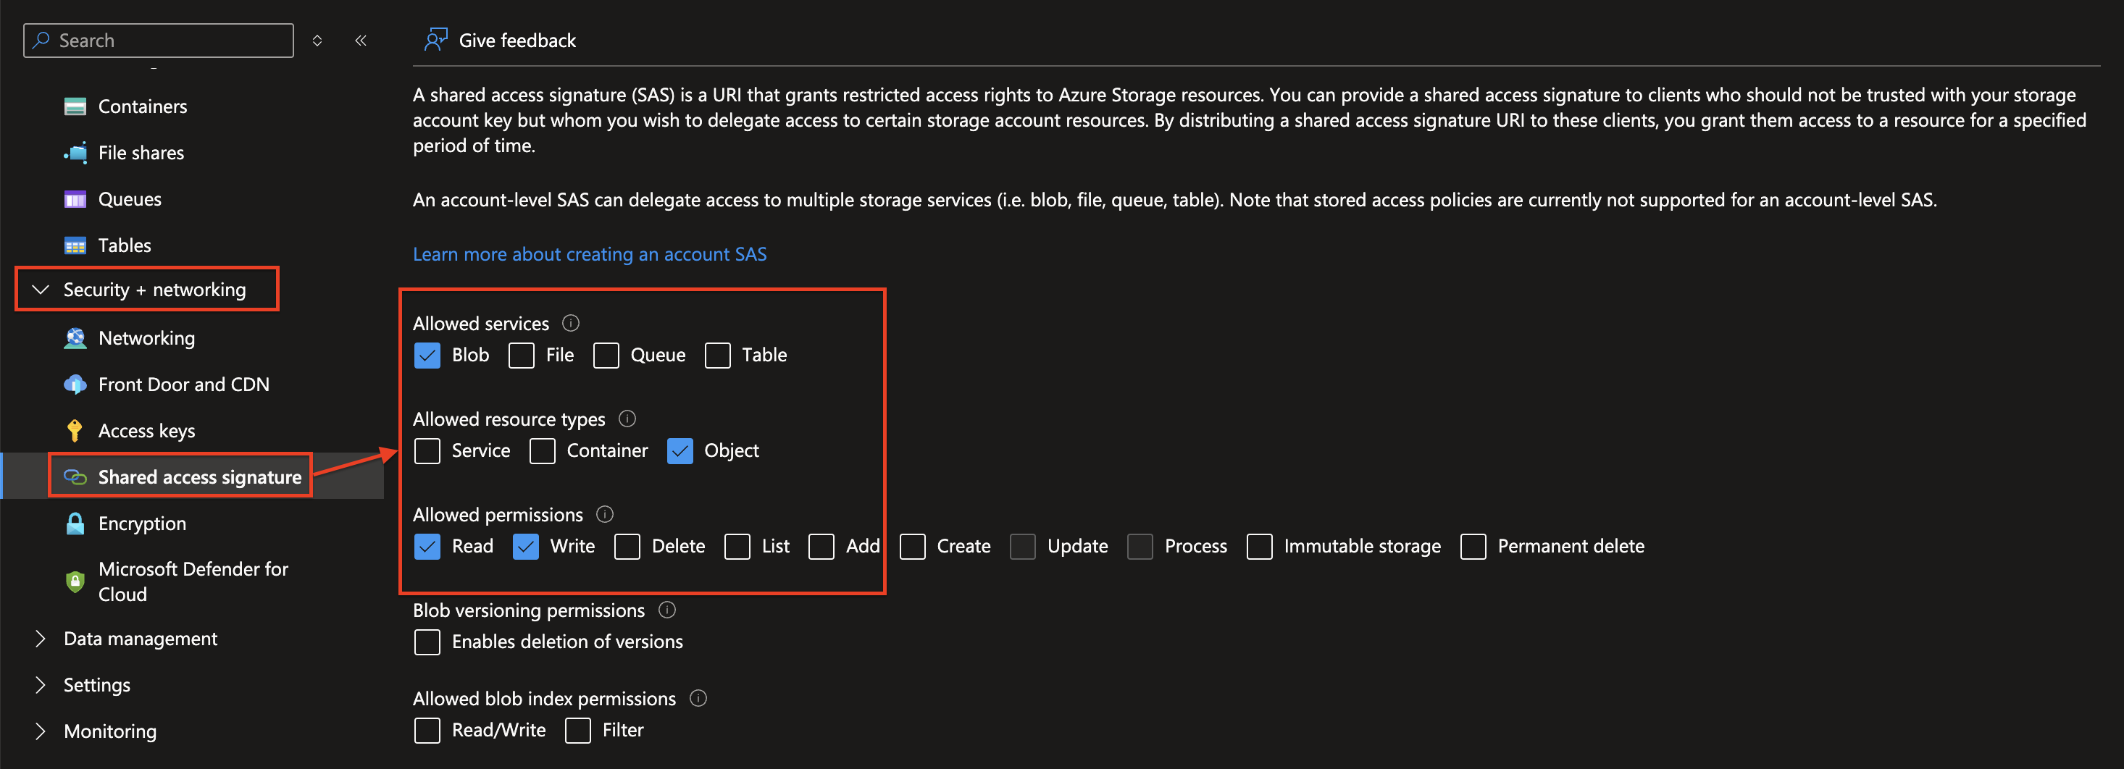This screenshot has height=769, width=2124.
Task: Click the Front Door and CDN icon
Action: (x=75, y=385)
